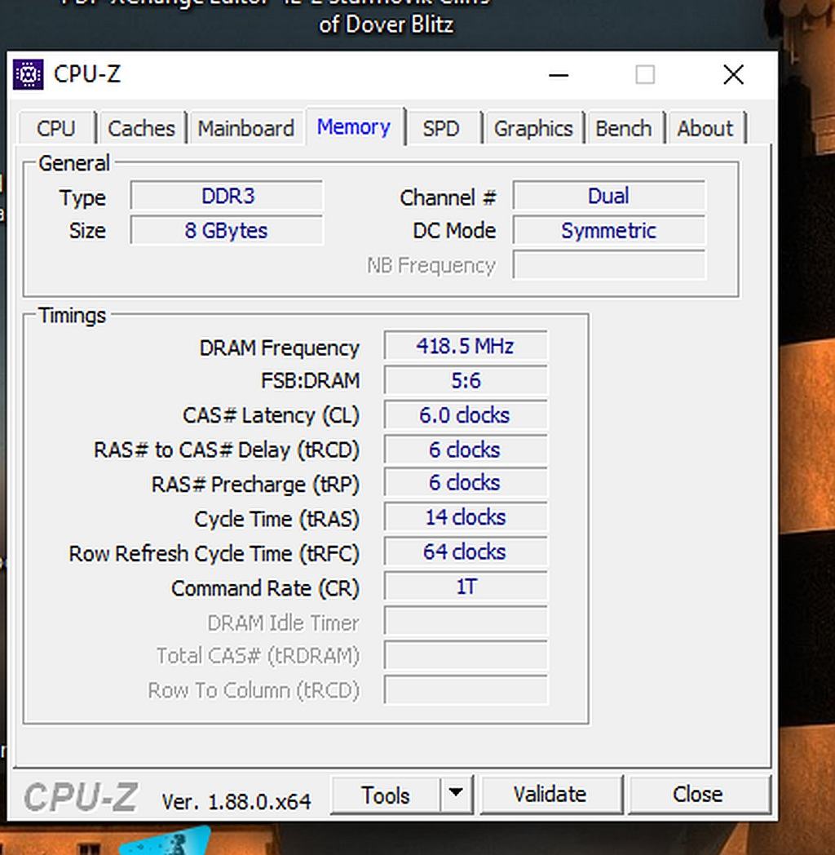Click the CAS# Latency (CL) label

tap(271, 415)
